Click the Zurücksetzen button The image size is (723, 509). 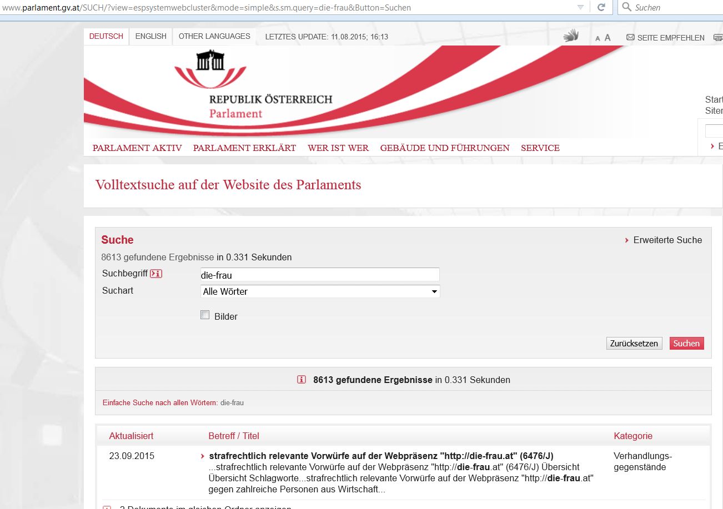click(634, 343)
